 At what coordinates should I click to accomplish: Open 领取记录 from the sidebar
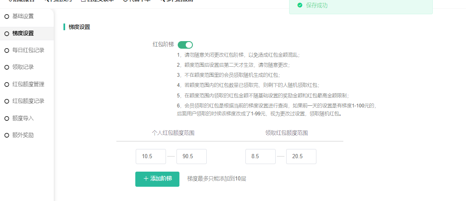pos(23,67)
